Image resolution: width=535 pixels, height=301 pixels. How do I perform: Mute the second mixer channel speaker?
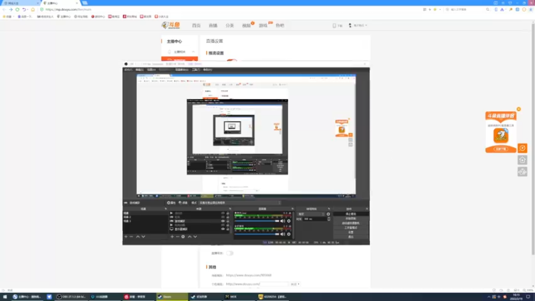tap(282, 234)
